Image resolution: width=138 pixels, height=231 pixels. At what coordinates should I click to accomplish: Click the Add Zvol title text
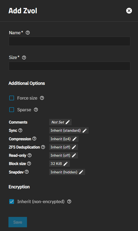pos(23,11)
